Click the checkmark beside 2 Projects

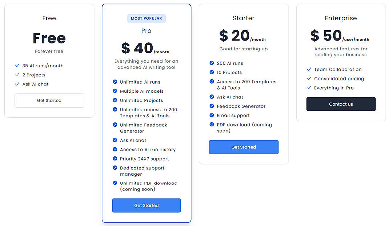(x=17, y=75)
